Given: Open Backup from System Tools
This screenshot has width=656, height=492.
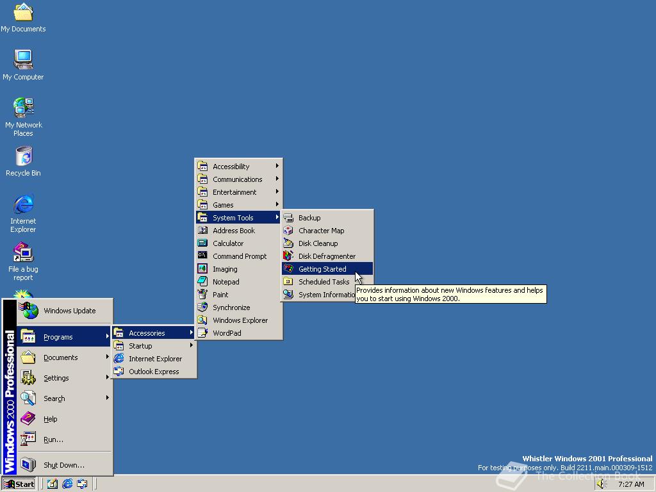Looking at the screenshot, I should click(x=327, y=218).
